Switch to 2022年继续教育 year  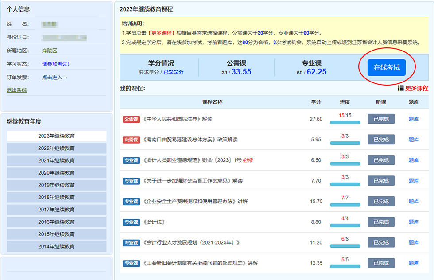coord(56,148)
